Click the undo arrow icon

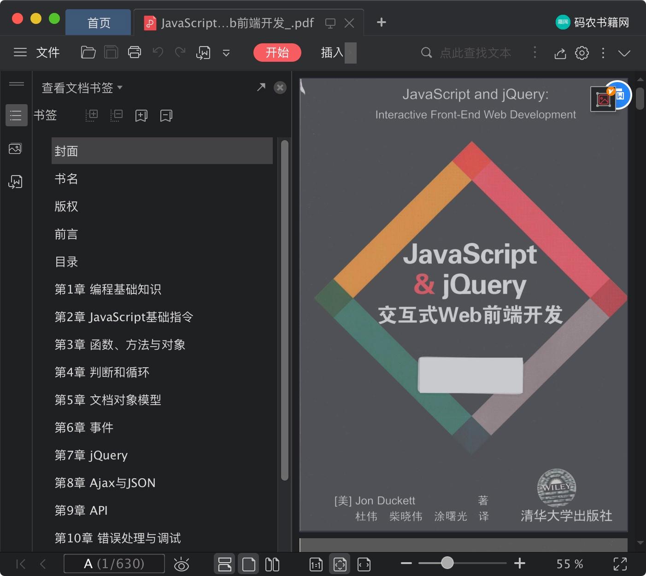(x=158, y=53)
